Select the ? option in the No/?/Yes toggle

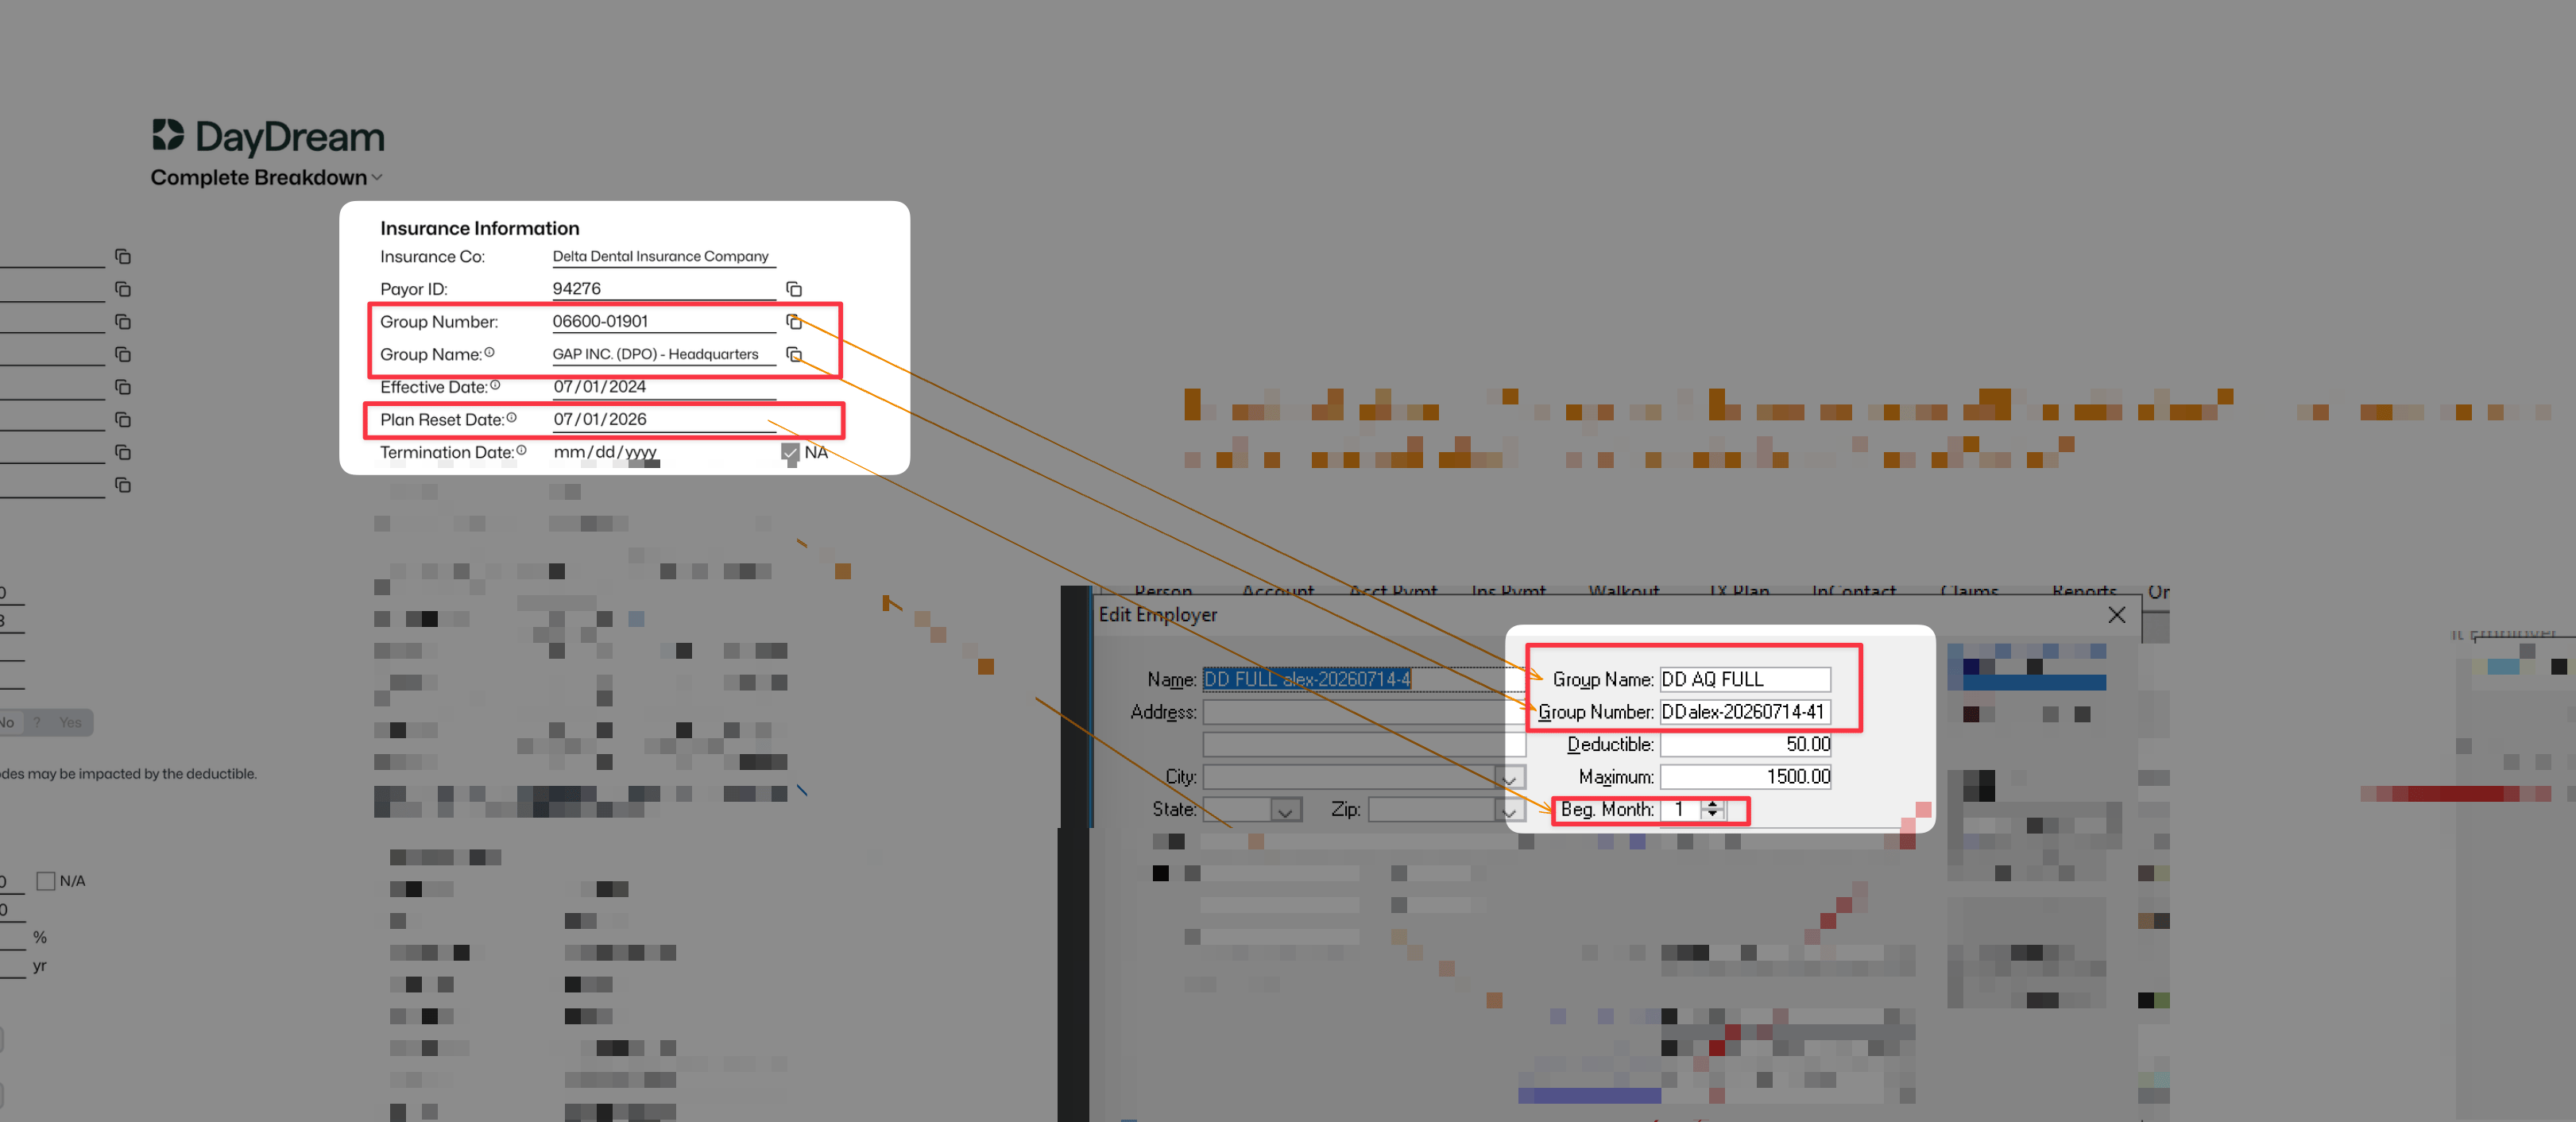point(37,722)
